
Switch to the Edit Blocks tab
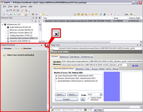tap(75, 57)
